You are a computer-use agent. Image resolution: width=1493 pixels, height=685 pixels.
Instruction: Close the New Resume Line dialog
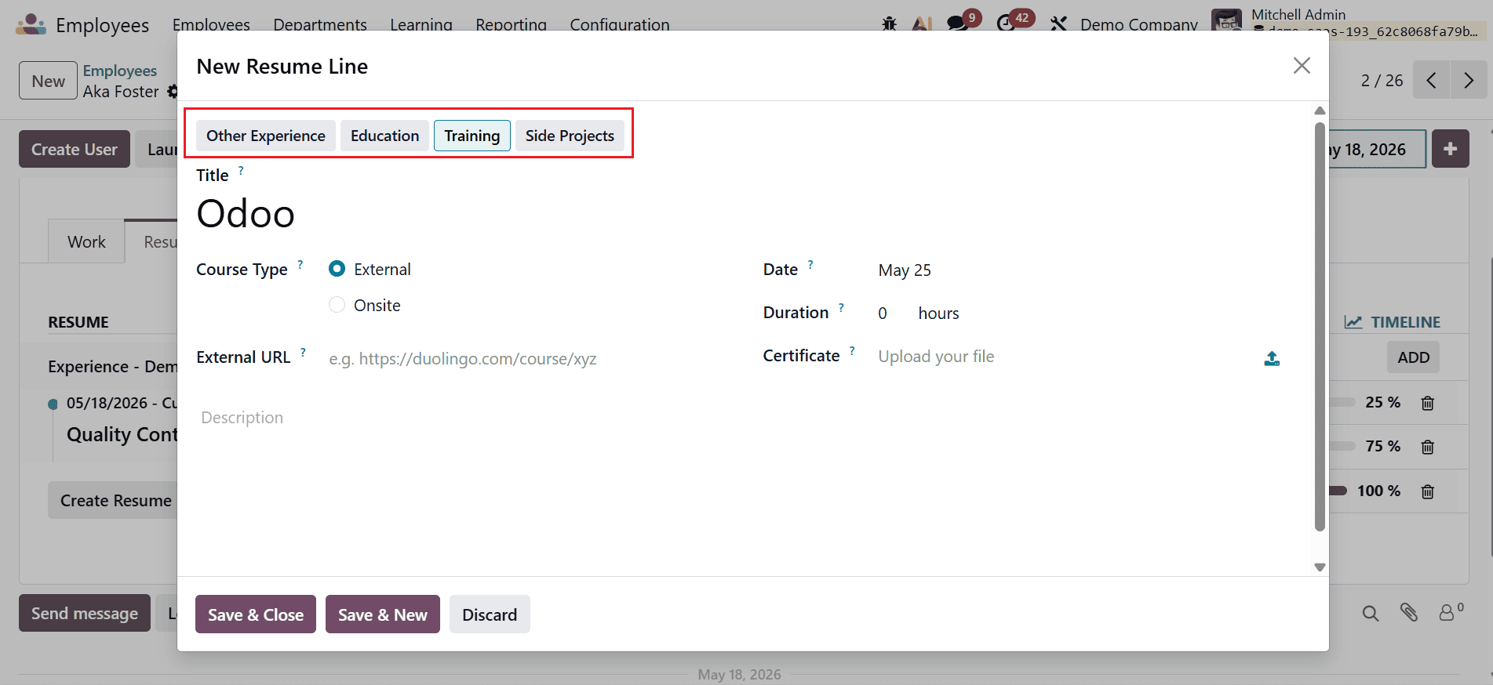tap(1302, 66)
